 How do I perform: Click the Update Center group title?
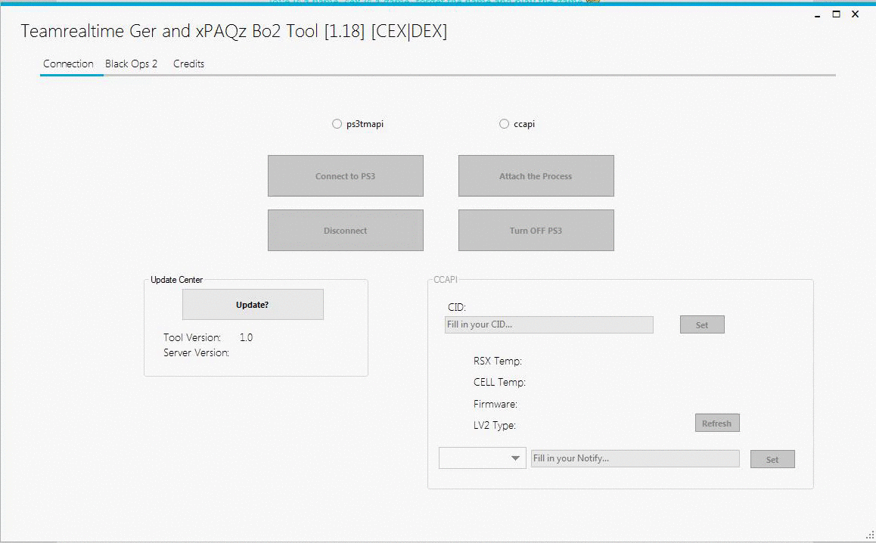tap(176, 280)
